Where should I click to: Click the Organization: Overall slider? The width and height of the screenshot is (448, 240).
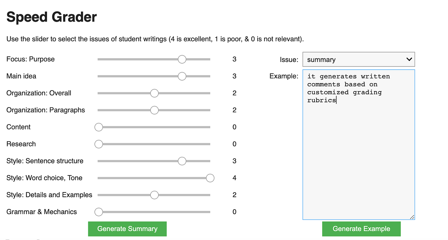155,93
